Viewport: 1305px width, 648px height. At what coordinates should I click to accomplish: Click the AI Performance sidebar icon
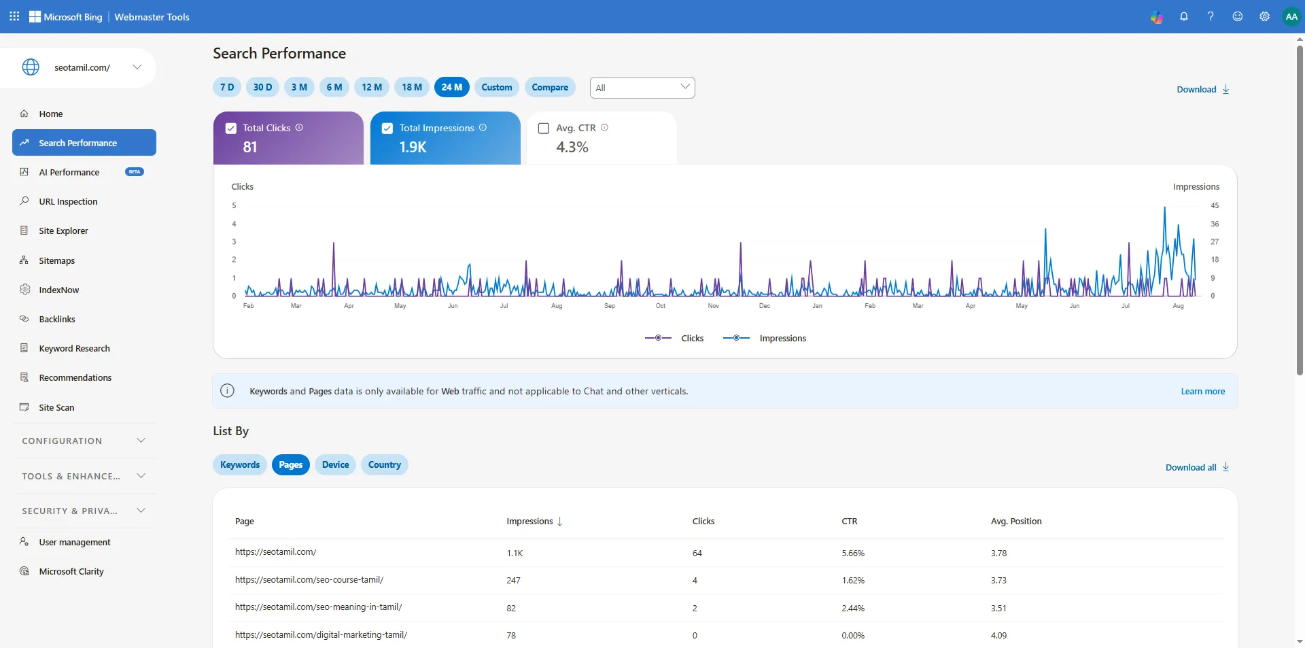pos(24,172)
